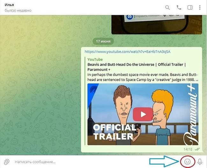Start a voice call with Илья
This screenshot has height=168, width=207.
click(179, 8)
